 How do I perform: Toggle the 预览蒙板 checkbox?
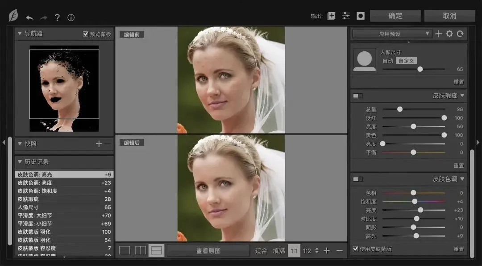point(86,34)
